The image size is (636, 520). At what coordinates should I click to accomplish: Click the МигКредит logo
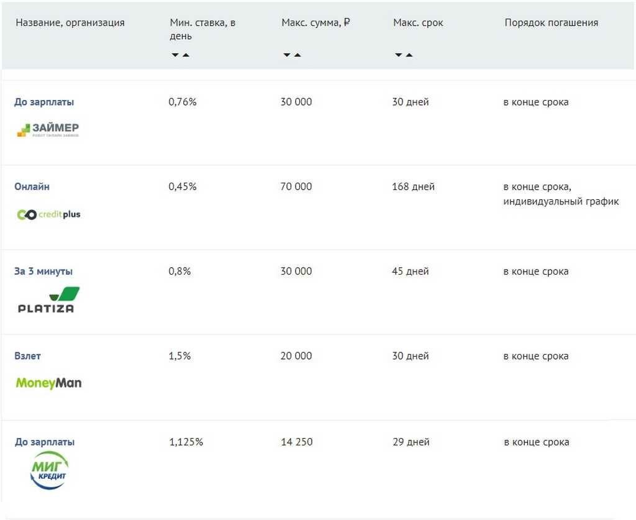click(49, 470)
